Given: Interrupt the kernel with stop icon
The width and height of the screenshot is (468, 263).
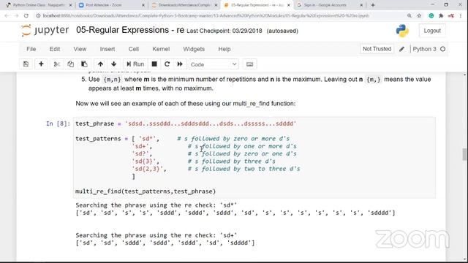Looking at the screenshot, I should tap(154, 64).
